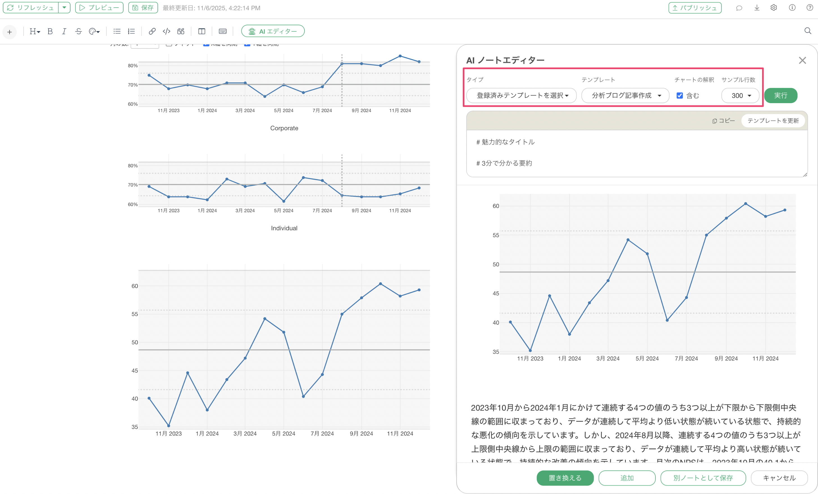Click the 置き換える button
The image size is (818, 494).
(x=565, y=478)
